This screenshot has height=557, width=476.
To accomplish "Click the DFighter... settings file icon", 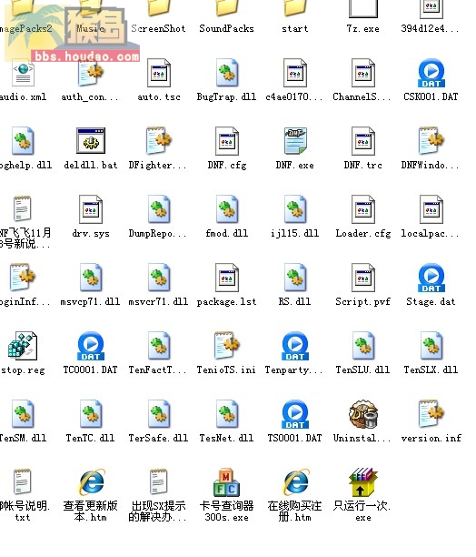I will (x=159, y=141).
